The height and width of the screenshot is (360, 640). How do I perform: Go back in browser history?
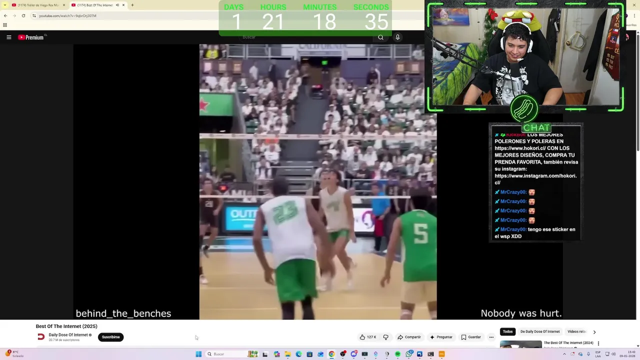click(x=5, y=15)
